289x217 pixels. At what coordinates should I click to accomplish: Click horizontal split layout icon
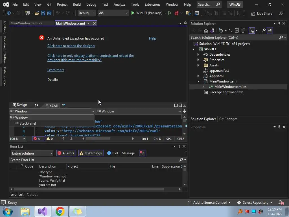(x=180, y=105)
